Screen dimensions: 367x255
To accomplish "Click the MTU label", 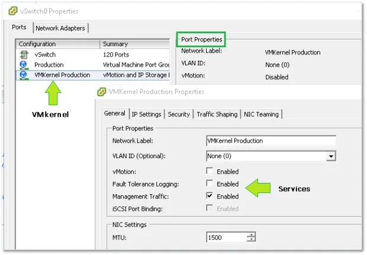I will click(120, 238).
